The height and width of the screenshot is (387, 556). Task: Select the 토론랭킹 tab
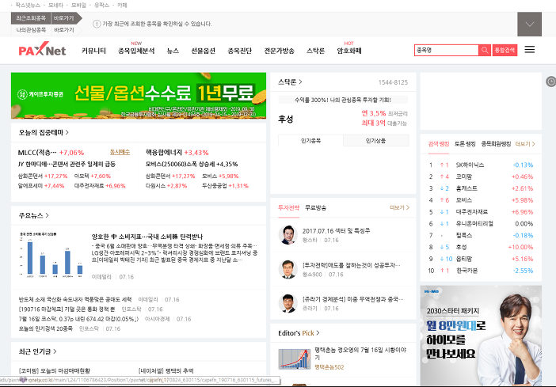tap(465, 144)
